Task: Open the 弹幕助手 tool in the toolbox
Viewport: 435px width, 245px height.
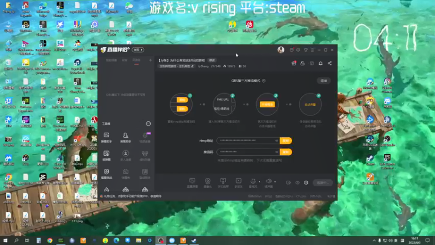Action: (x=106, y=137)
